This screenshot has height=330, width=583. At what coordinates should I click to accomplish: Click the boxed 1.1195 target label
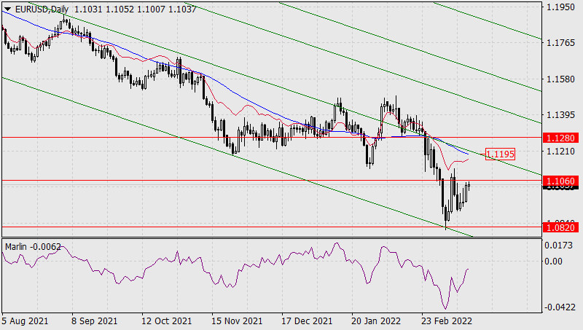pyautogui.click(x=500, y=154)
